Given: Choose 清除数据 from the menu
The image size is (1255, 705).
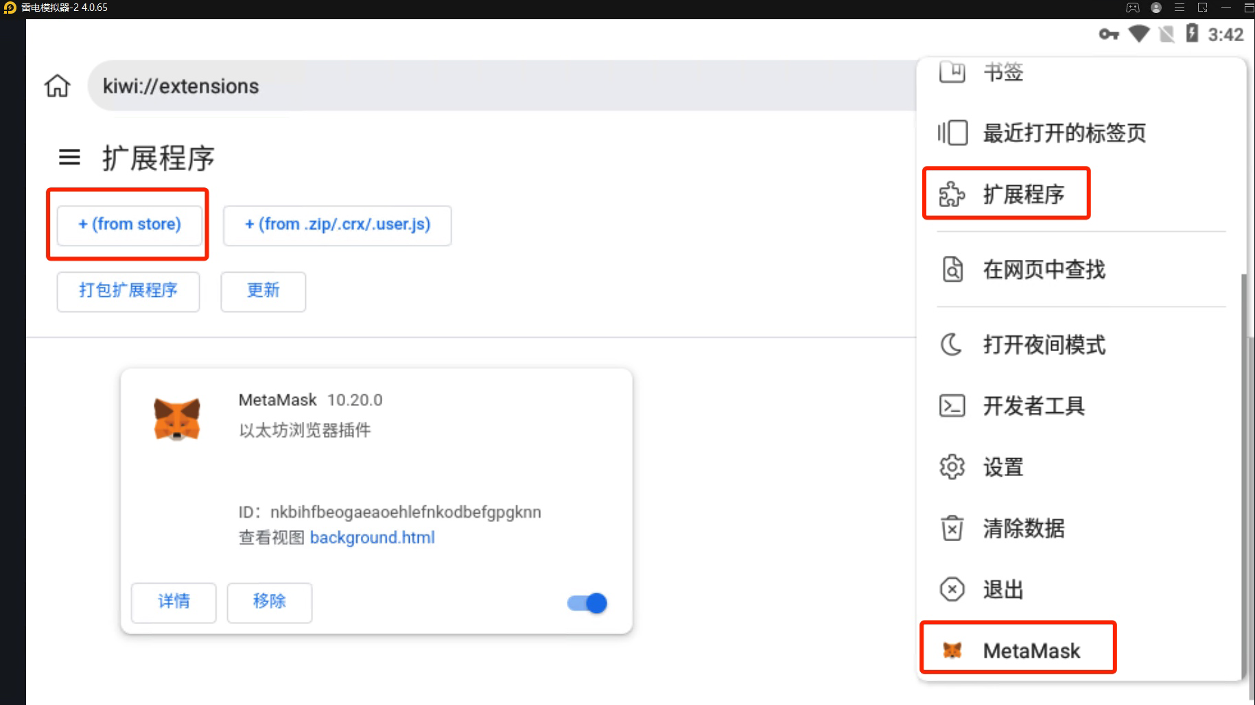Looking at the screenshot, I should [1081, 528].
